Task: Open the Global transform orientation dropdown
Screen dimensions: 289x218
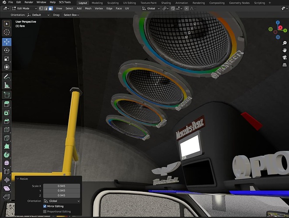Action: click(x=151, y=8)
